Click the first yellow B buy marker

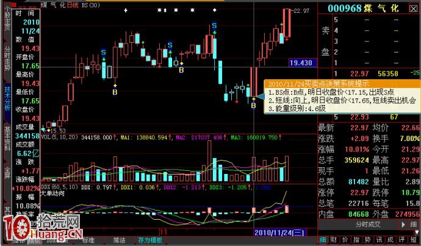click(115, 92)
